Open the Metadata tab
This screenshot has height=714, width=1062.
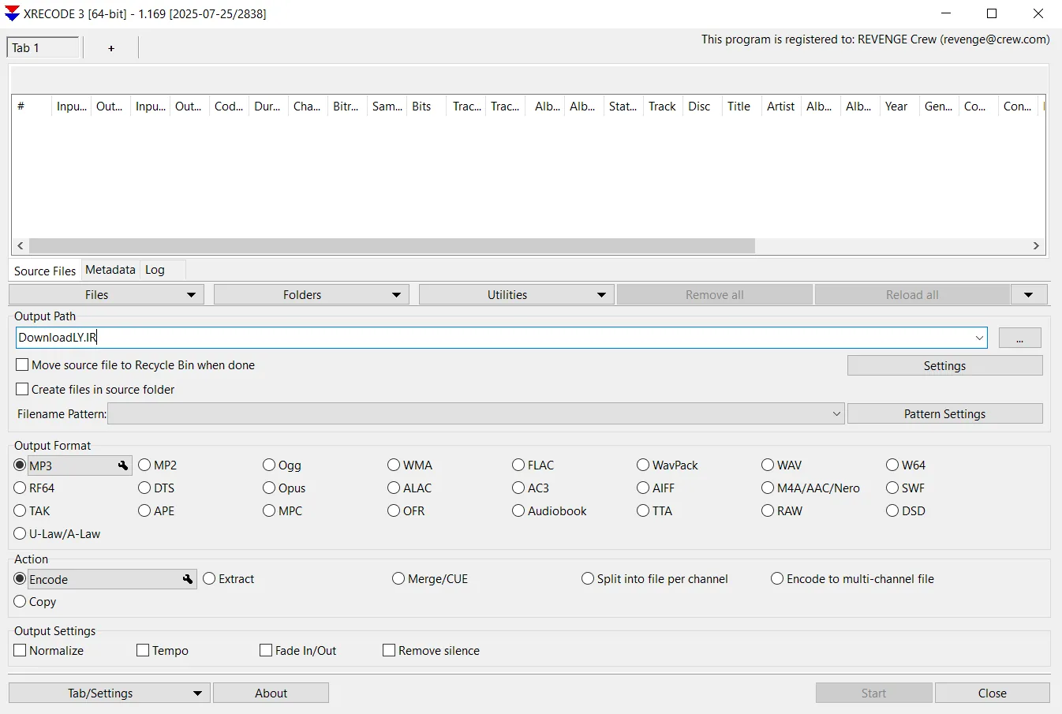pos(110,270)
